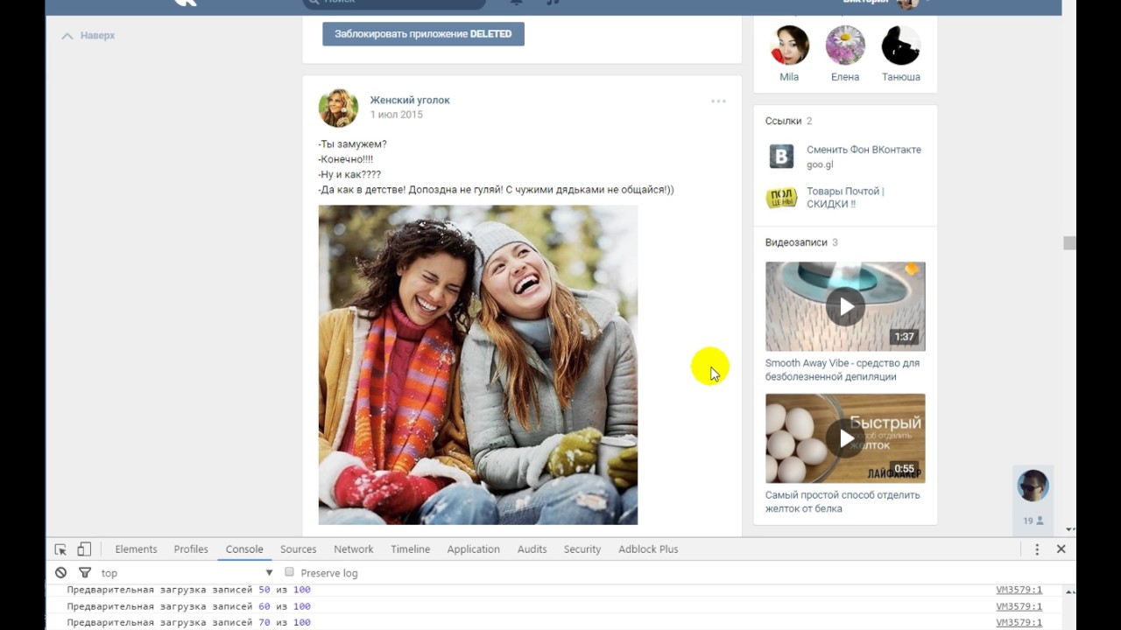Open the Сменить Фон ВКонтакте link
1121x630 pixels.
pyautogui.click(x=864, y=150)
